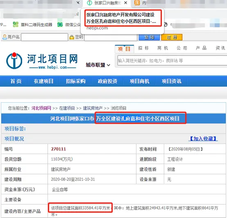This screenshot has width=227, height=218.
Task: Click the 河北项目网 breadcrumb link
Action: coord(41,108)
